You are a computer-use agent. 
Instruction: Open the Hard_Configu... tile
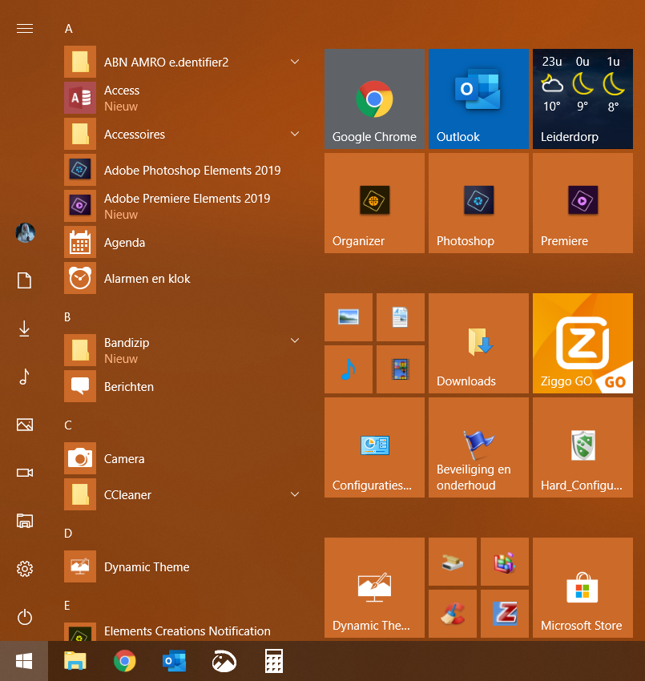pyautogui.click(x=583, y=447)
